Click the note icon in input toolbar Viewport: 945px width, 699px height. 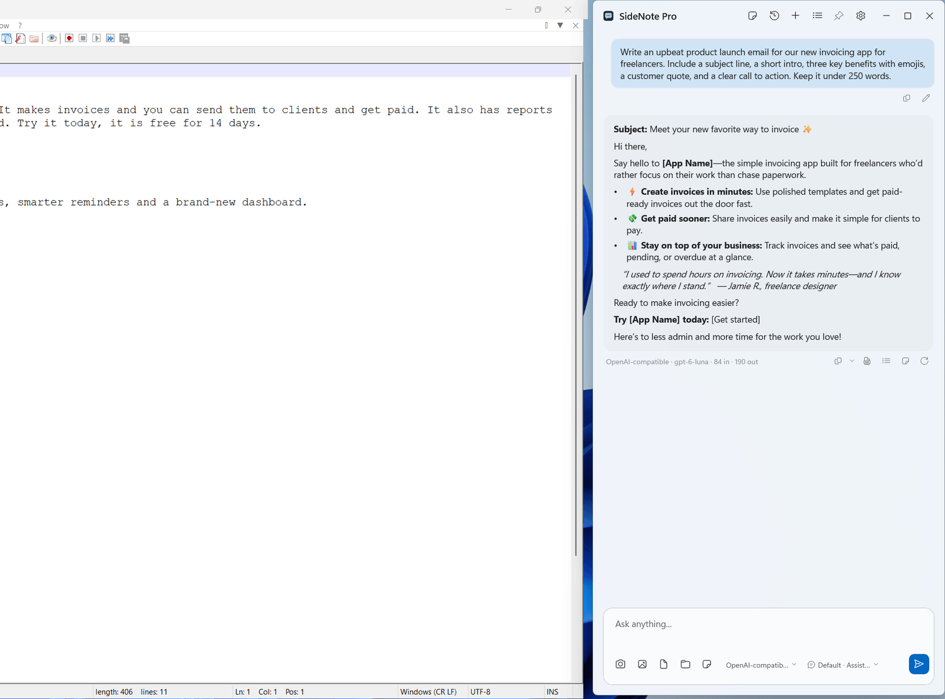[707, 664]
